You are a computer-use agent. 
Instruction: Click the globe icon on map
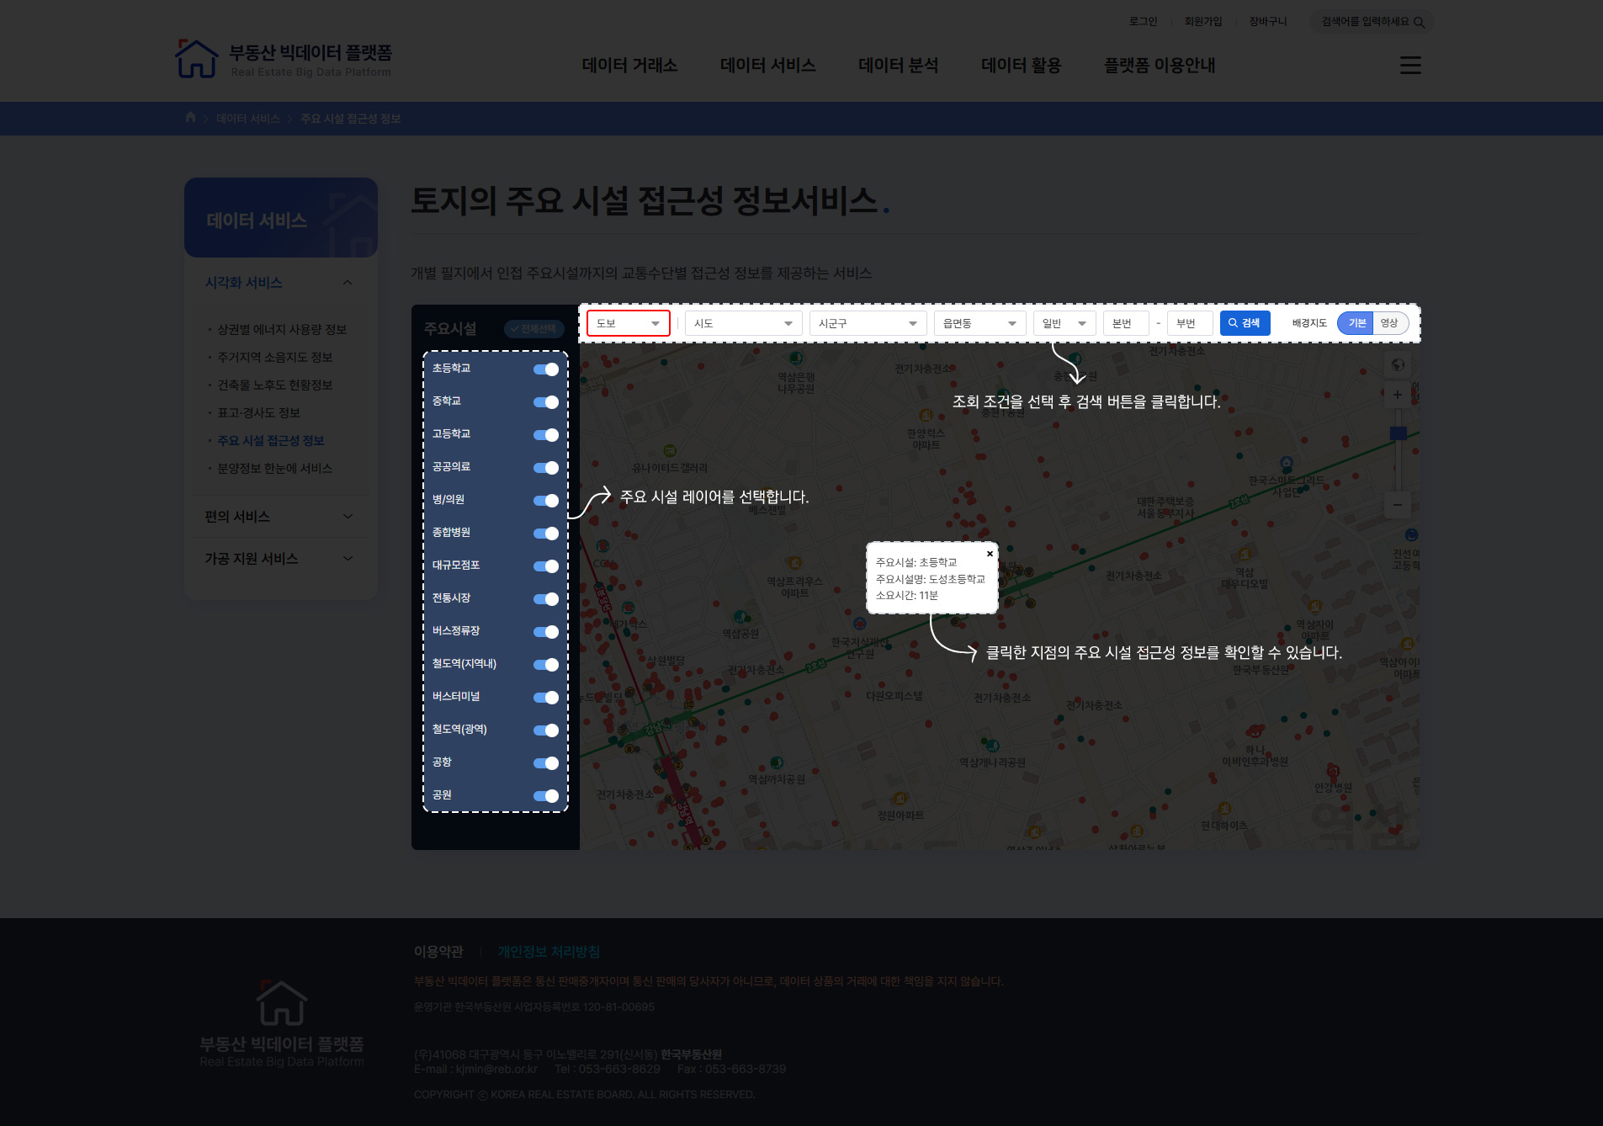tap(1398, 364)
